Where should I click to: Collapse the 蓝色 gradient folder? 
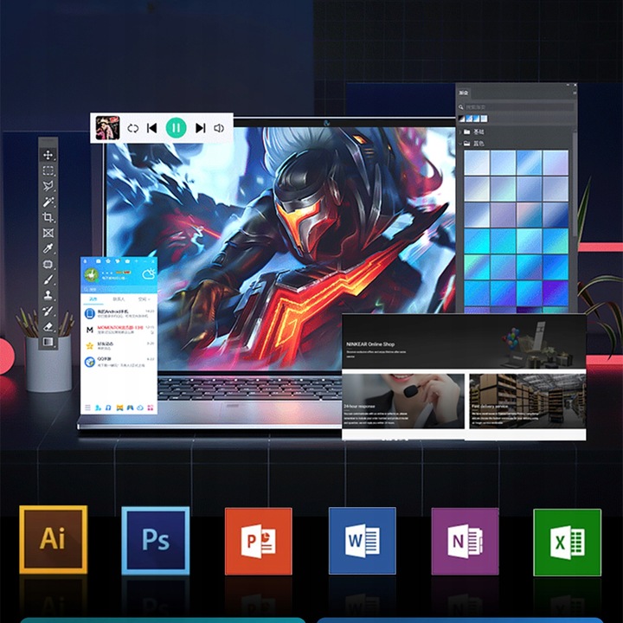point(461,144)
